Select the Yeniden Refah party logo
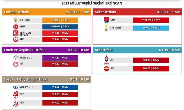184x110 pixels. coord(15,33)
